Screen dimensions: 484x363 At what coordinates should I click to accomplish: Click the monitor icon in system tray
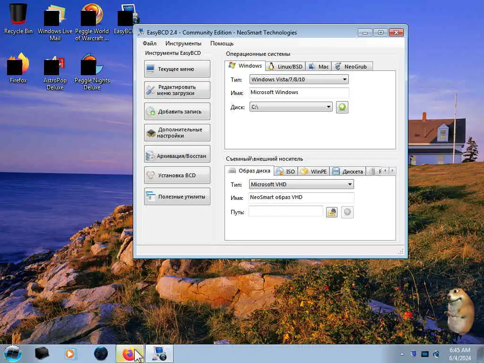point(425,354)
